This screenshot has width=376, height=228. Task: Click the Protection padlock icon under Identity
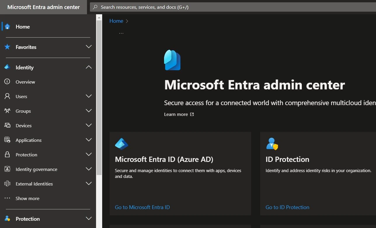(7, 154)
